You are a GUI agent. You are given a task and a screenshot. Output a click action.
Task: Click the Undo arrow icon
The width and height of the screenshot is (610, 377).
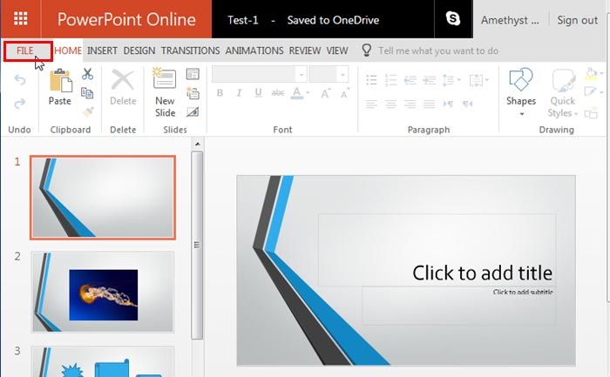[20, 80]
